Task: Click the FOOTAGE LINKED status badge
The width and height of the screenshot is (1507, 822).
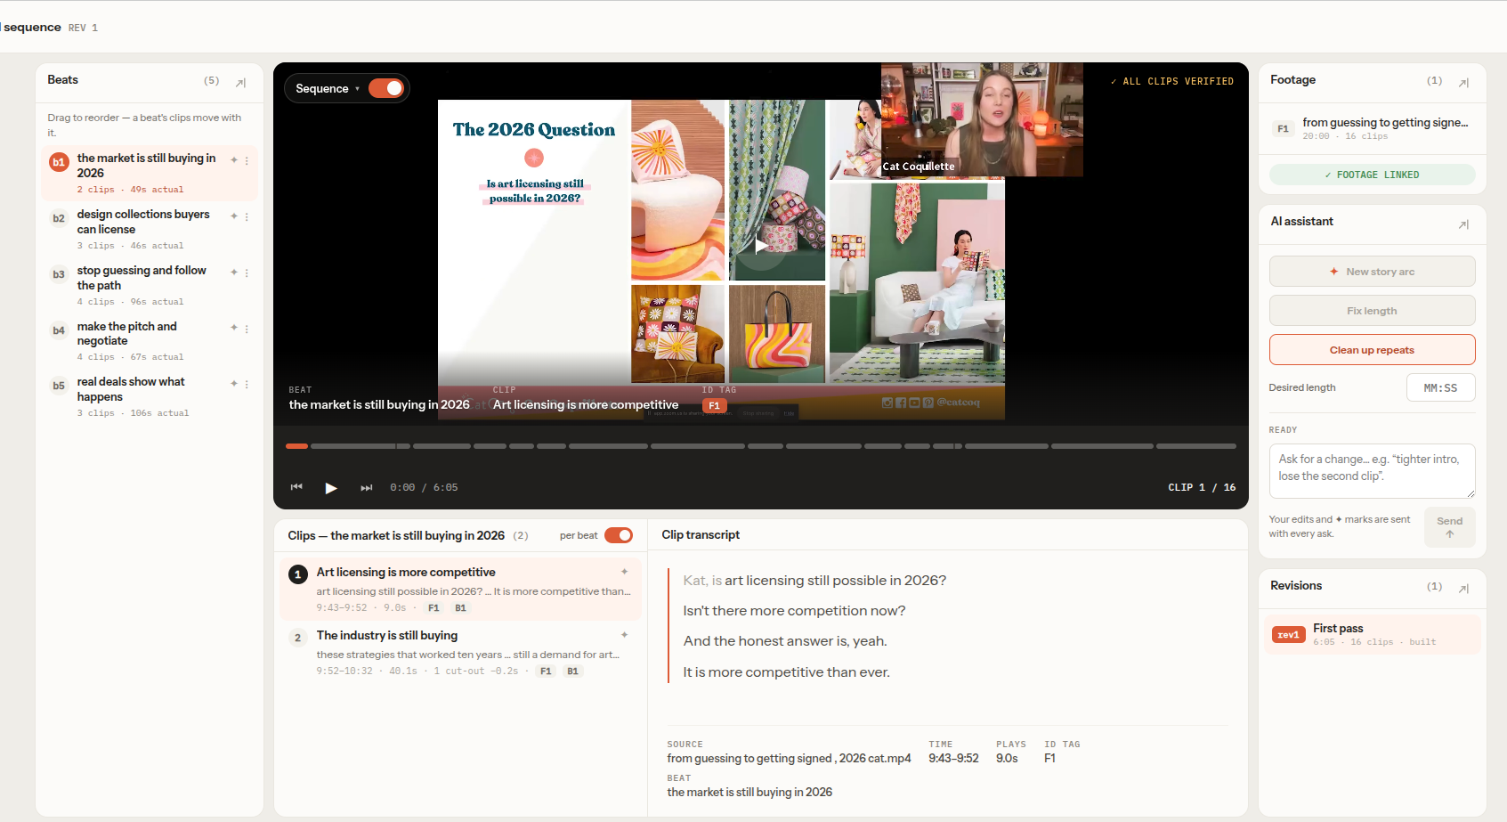Action: tap(1372, 175)
